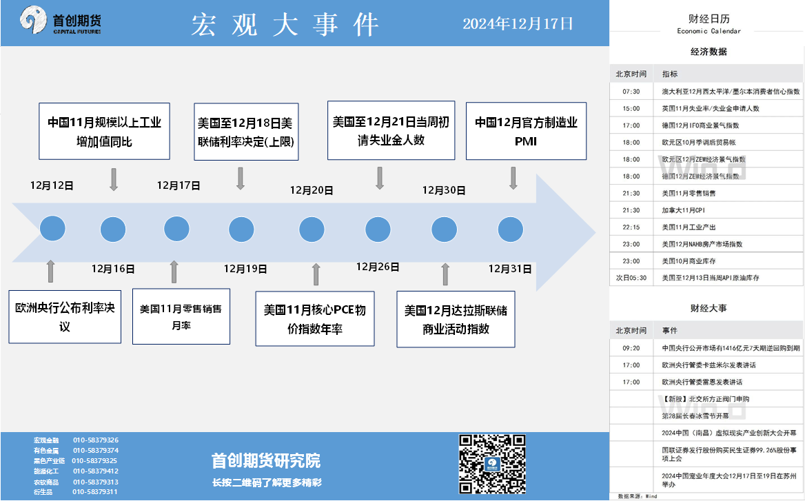805x501 pixels.
Task: Click the QR code in the footer
Action: (492, 464)
